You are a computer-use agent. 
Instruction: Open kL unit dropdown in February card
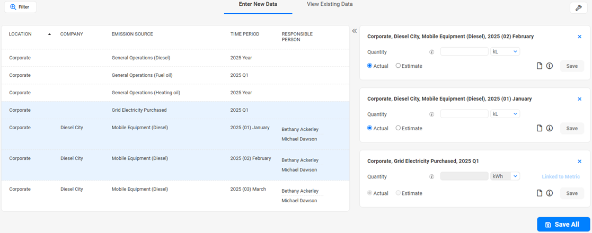tap(505, 51)
